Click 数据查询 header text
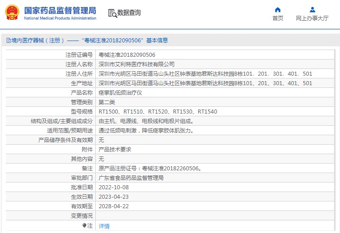Screen dimensions: 340x233 click(x=129, y=13)
